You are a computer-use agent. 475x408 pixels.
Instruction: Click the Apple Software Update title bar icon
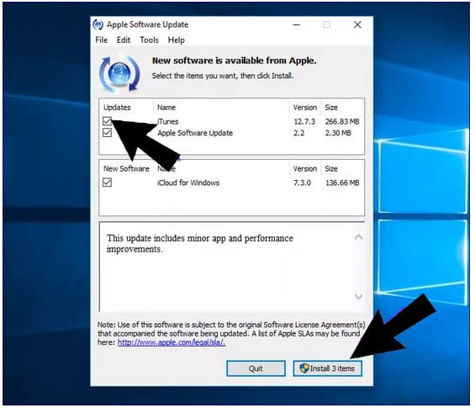click(98, 24)
